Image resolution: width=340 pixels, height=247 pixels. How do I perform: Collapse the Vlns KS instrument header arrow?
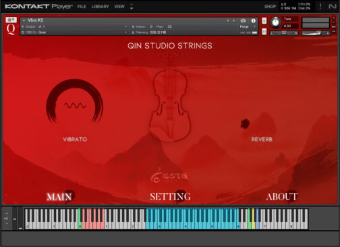tap(24, 20)
